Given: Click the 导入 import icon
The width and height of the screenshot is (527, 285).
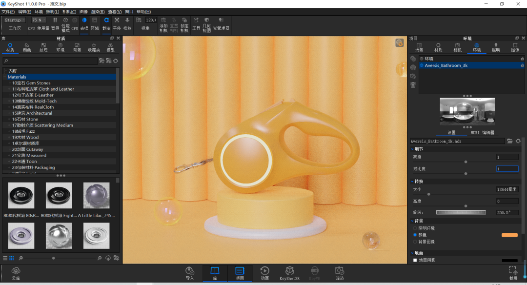Looking at the screenshot, I should click(x=190, y=273).
